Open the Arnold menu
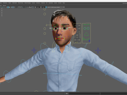 pyautogui.click(x=60, y=3)
